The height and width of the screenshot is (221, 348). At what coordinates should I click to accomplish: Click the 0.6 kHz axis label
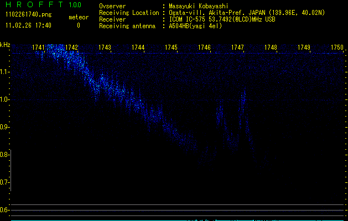click(x=4, y=210)
